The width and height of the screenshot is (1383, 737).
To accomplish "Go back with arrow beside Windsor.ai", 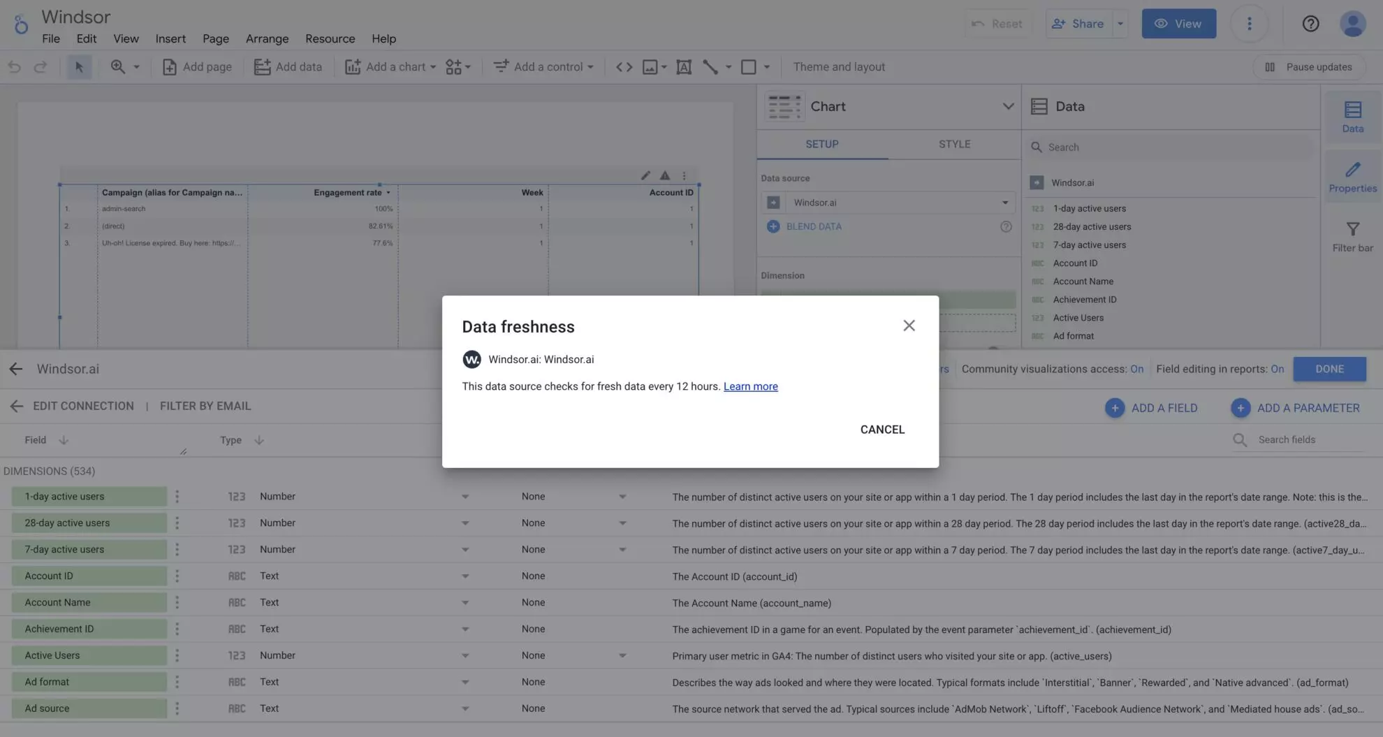I will [x=16, y=369].
